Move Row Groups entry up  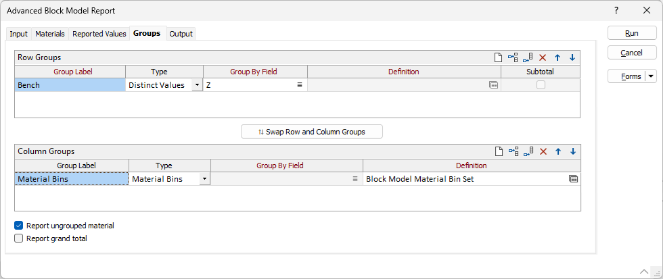coord(557,57)
